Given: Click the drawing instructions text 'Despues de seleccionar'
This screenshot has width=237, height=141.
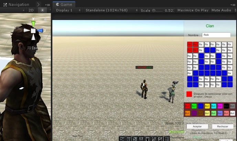Looking at the screenshot, I should coord(213,95).
